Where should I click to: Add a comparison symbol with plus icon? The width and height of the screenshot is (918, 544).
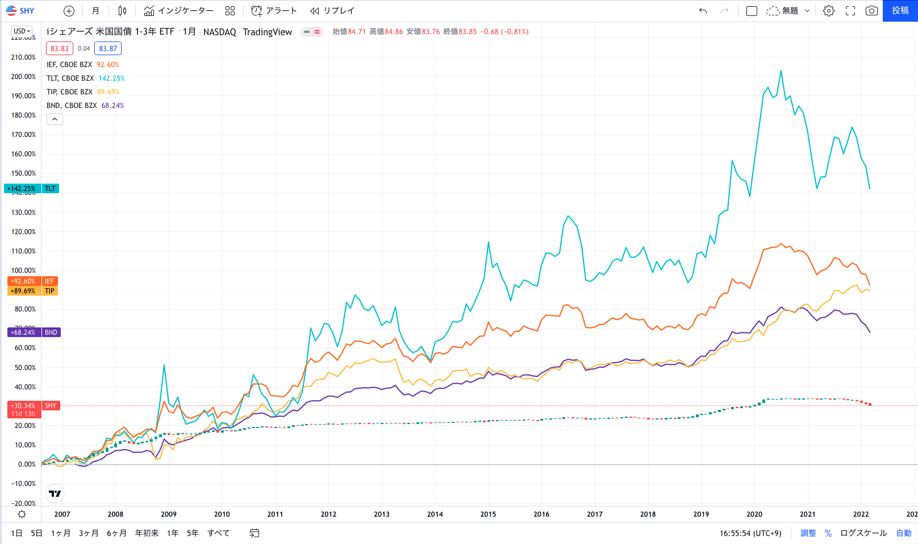coord(69,11)
